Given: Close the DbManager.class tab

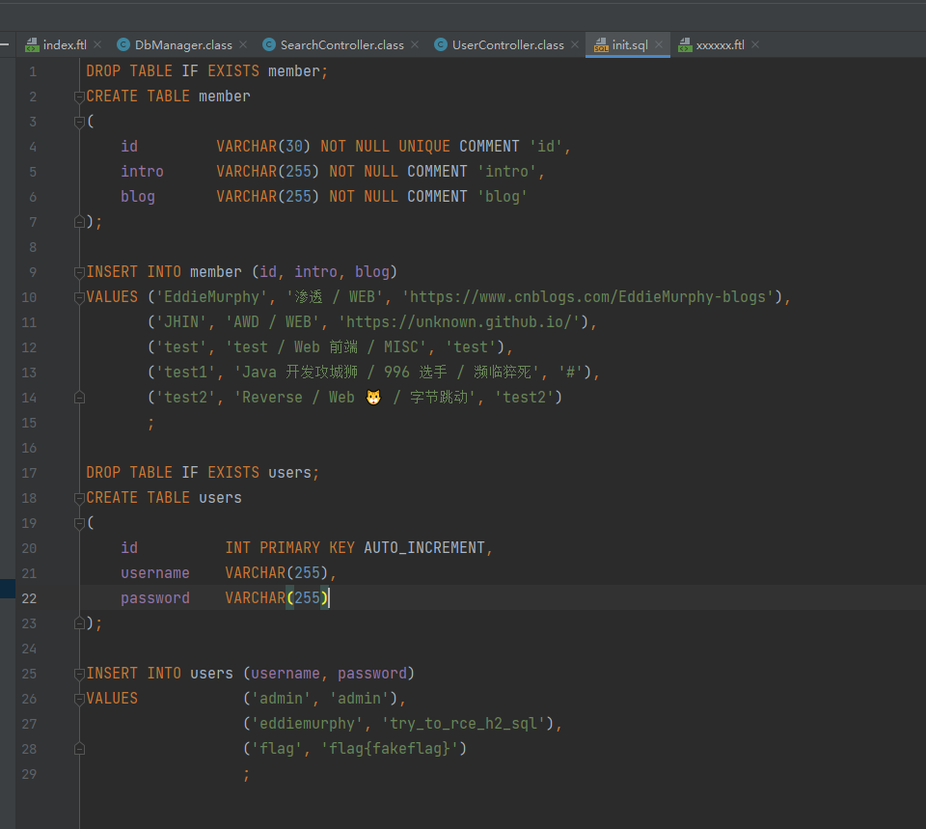Looking at the screenshot, I should coord(243,45).
